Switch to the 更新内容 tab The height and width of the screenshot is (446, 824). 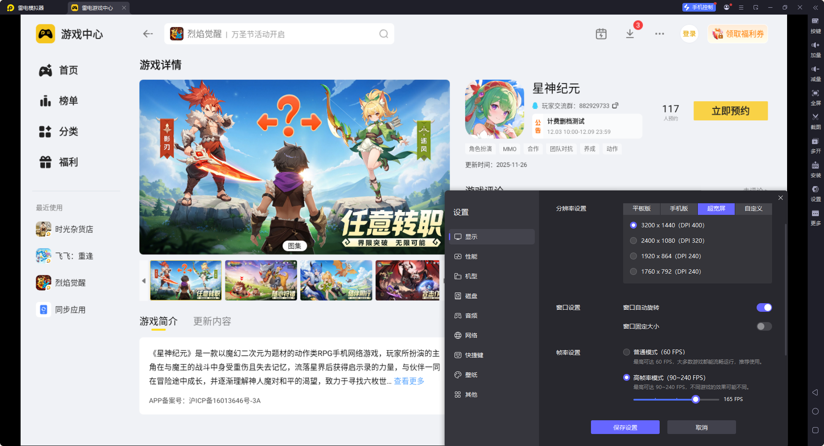212,321
